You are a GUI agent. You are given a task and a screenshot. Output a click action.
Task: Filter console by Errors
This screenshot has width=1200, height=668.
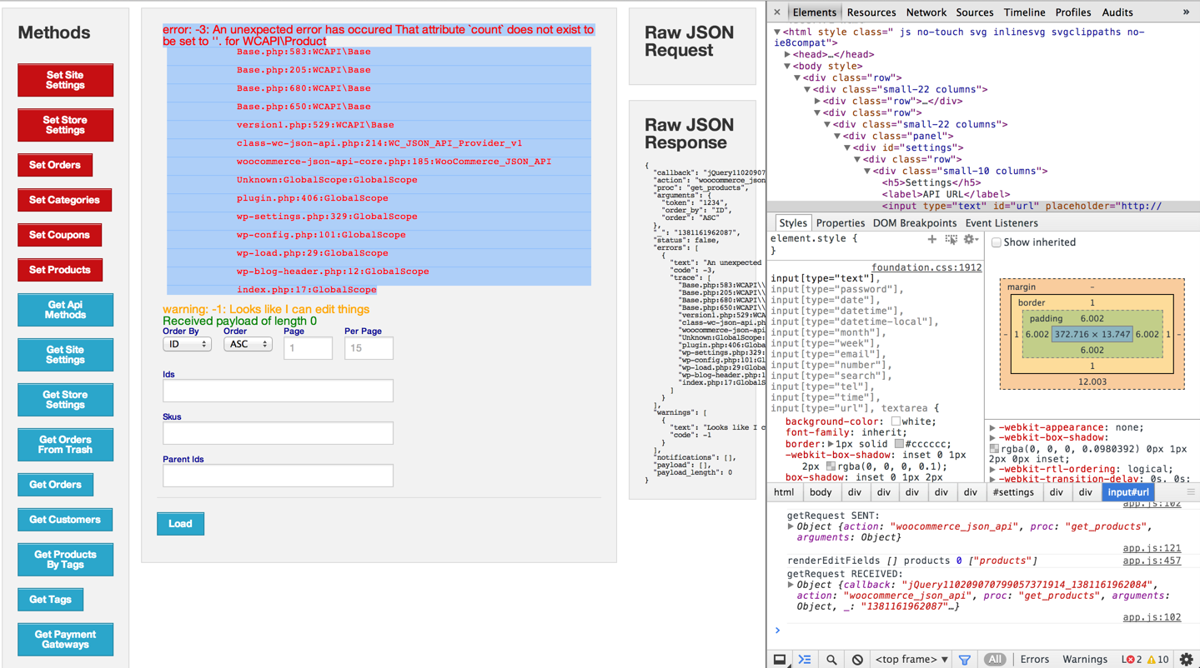pos(1035,660)
